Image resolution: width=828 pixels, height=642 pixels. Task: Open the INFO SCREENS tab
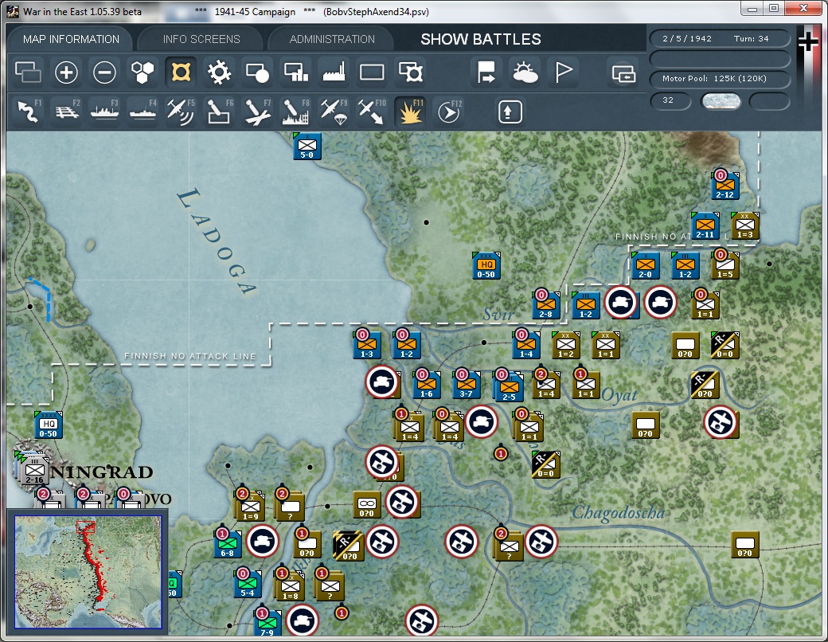201,39
